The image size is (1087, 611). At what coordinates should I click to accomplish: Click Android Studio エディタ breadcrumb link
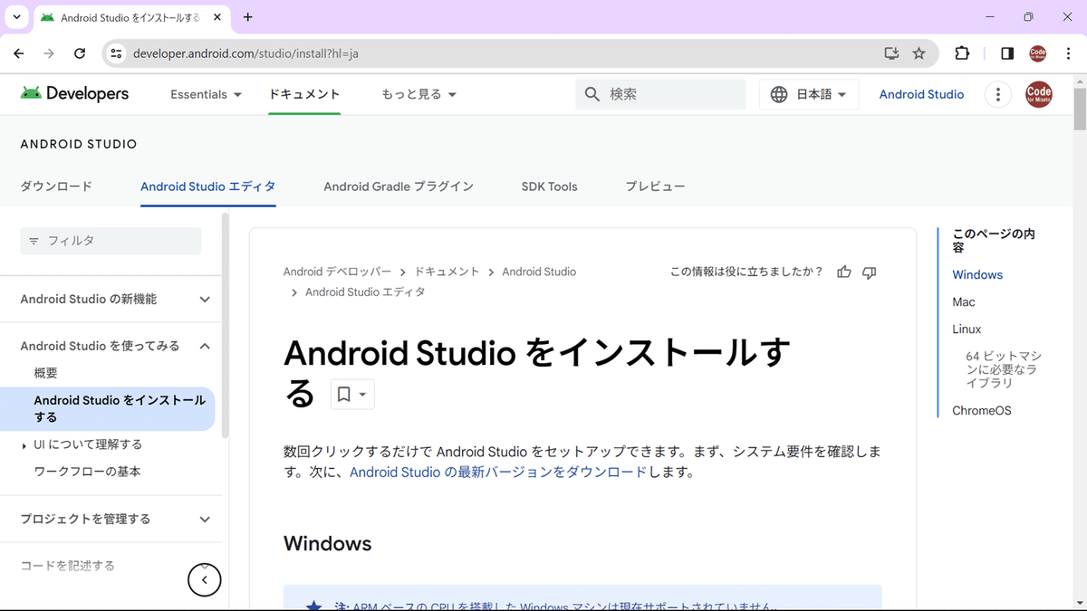pos(365,292)
